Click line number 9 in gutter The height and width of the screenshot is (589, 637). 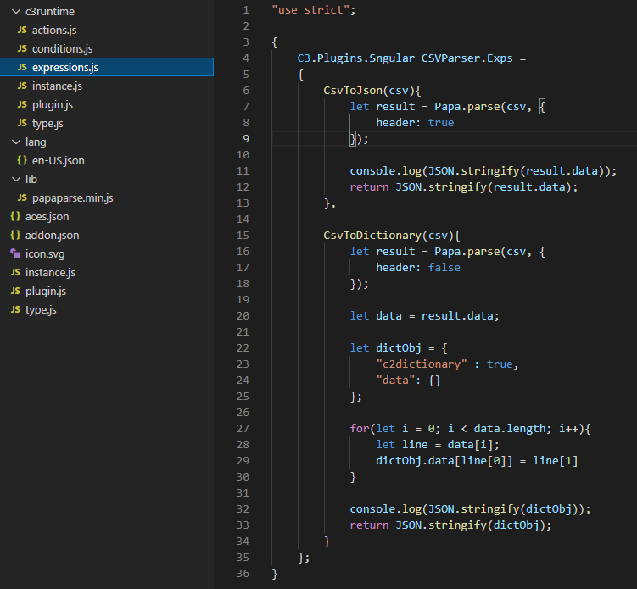point(246,139)
